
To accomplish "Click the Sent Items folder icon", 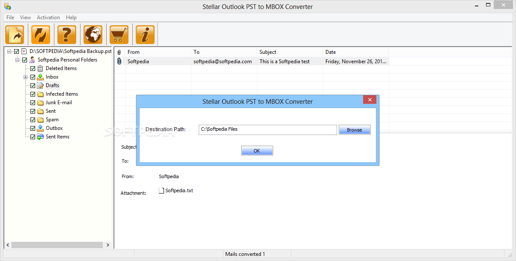I will 40,137.
